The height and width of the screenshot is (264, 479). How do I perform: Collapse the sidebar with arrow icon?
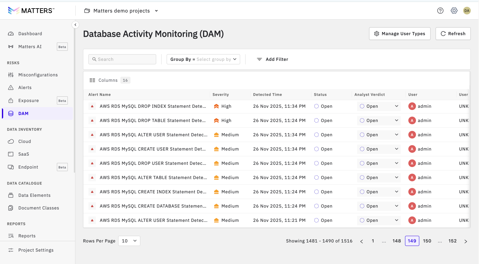pos(75,25)
